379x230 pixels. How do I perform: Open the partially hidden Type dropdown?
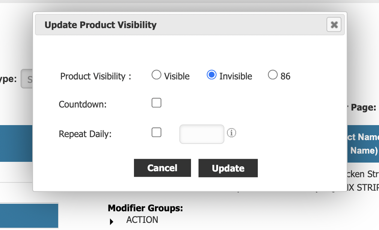pos(27,79)
